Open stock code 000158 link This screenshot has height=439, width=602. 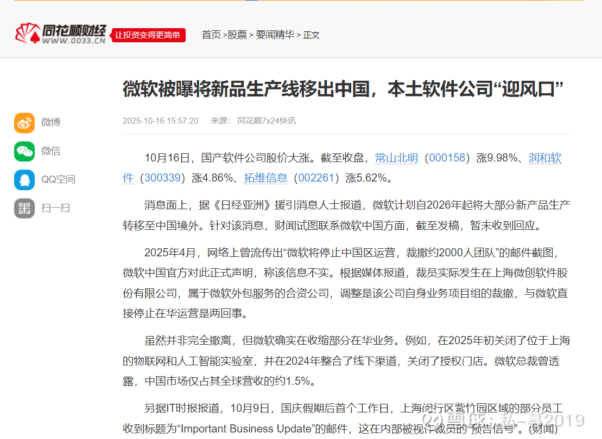(447, 158)
